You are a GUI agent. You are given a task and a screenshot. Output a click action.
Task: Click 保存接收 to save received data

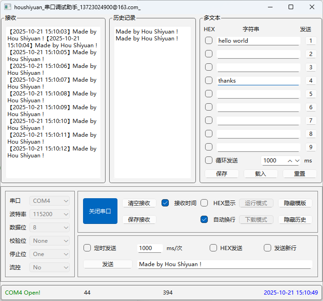click(139, 220)
